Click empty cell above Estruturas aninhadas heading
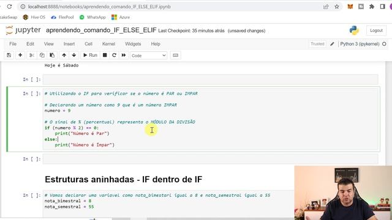The image size is (392, 220). click(x=210, y=159)
